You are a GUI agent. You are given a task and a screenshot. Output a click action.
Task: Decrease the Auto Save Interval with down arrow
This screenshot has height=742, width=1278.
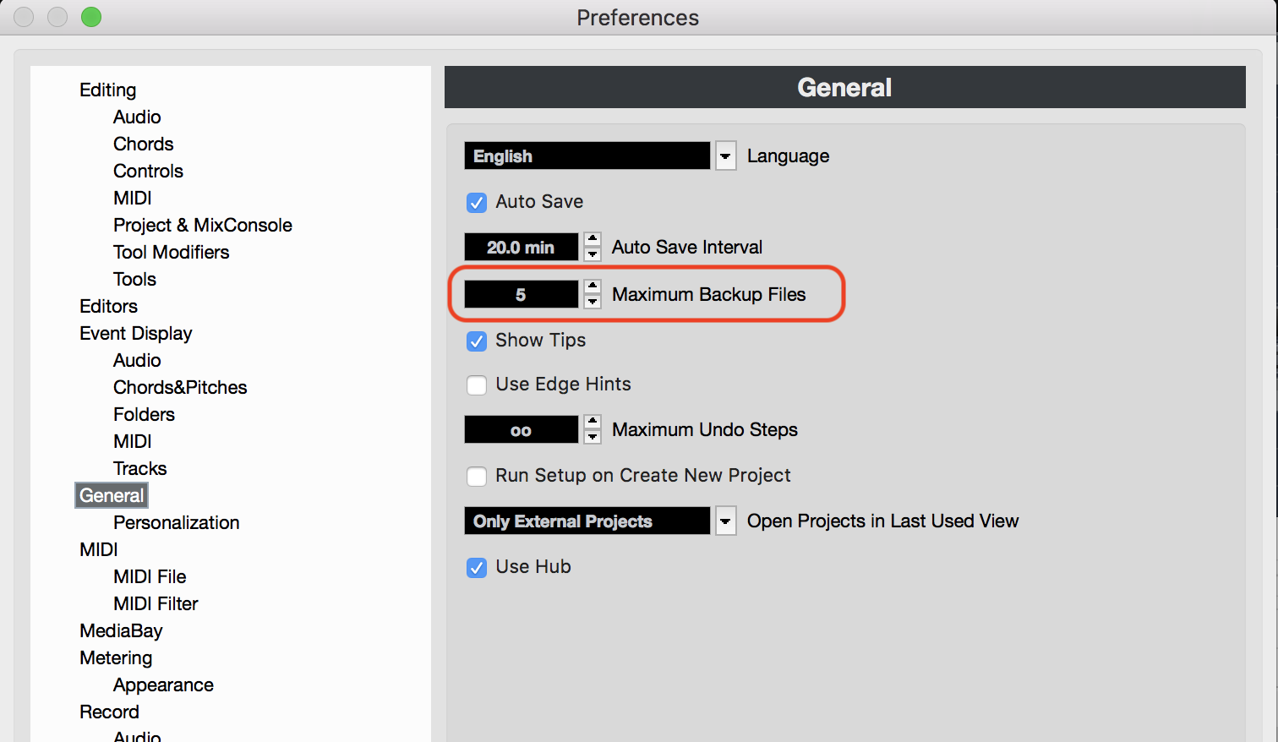(x=593, y=254)
